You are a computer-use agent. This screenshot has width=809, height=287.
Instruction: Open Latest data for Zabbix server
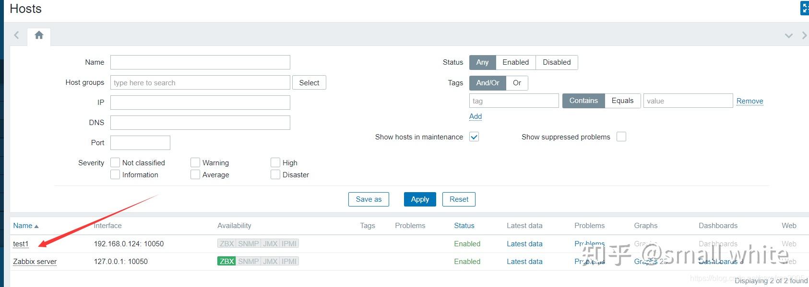click(x=524, y=262)
